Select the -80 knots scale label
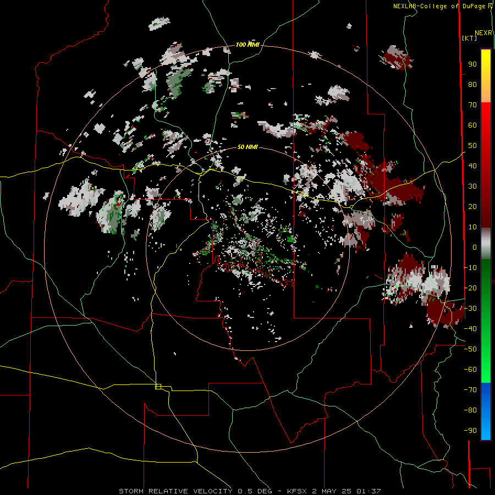495x495 pixels. [x=470, y=410]
